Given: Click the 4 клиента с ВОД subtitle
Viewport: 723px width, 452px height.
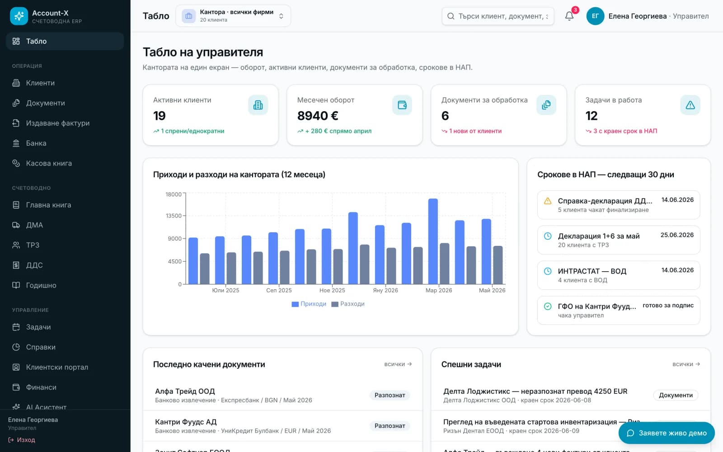Looking at the screenshot, I should (x=582, y=280).
